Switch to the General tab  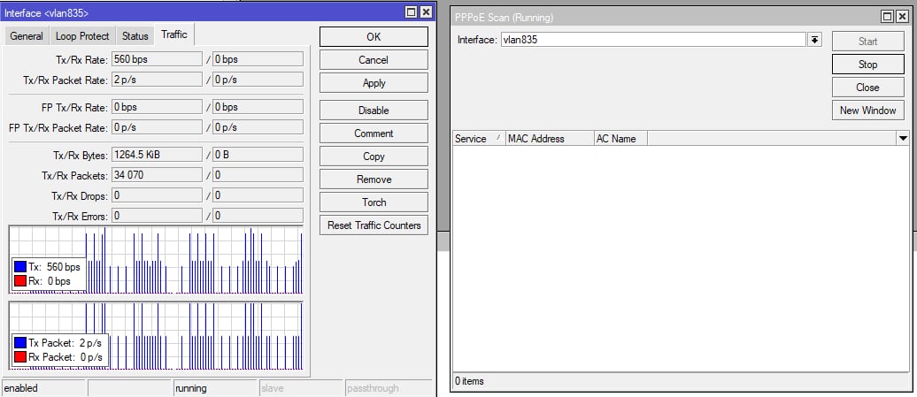pos(27,36)
